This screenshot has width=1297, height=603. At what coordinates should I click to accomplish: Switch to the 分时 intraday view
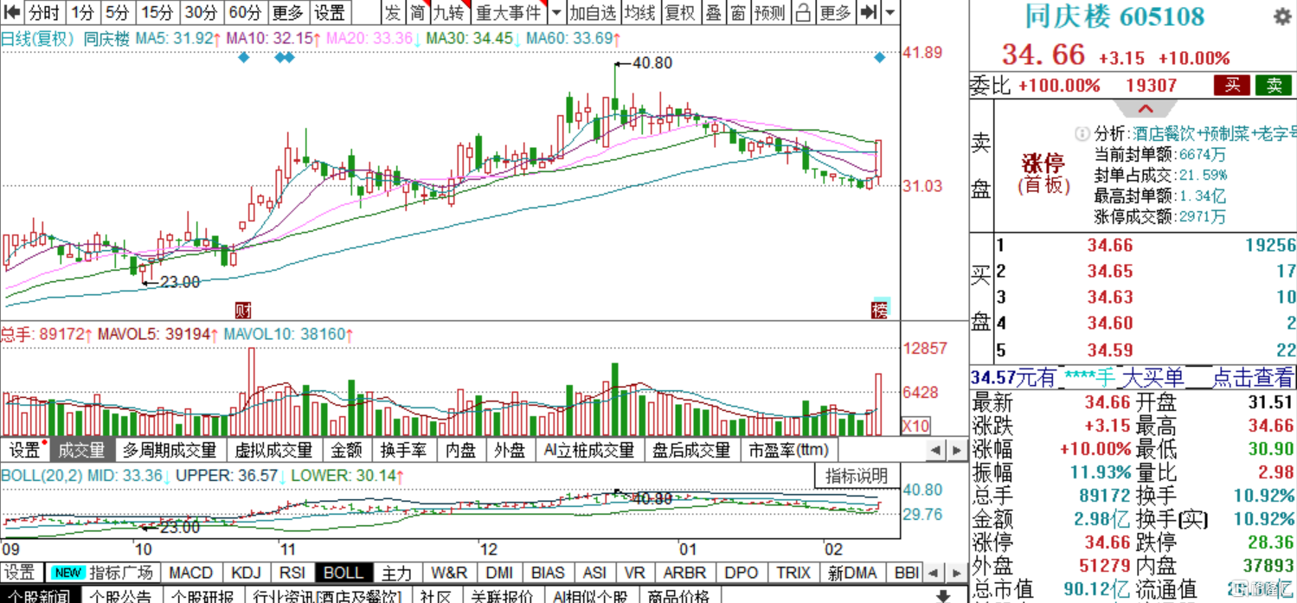click(43, 12)
